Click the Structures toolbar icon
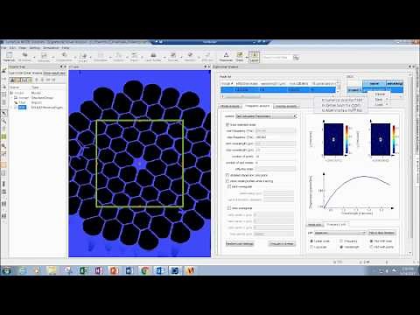Viewport: 420px width, 315px height. pos(24,56)
